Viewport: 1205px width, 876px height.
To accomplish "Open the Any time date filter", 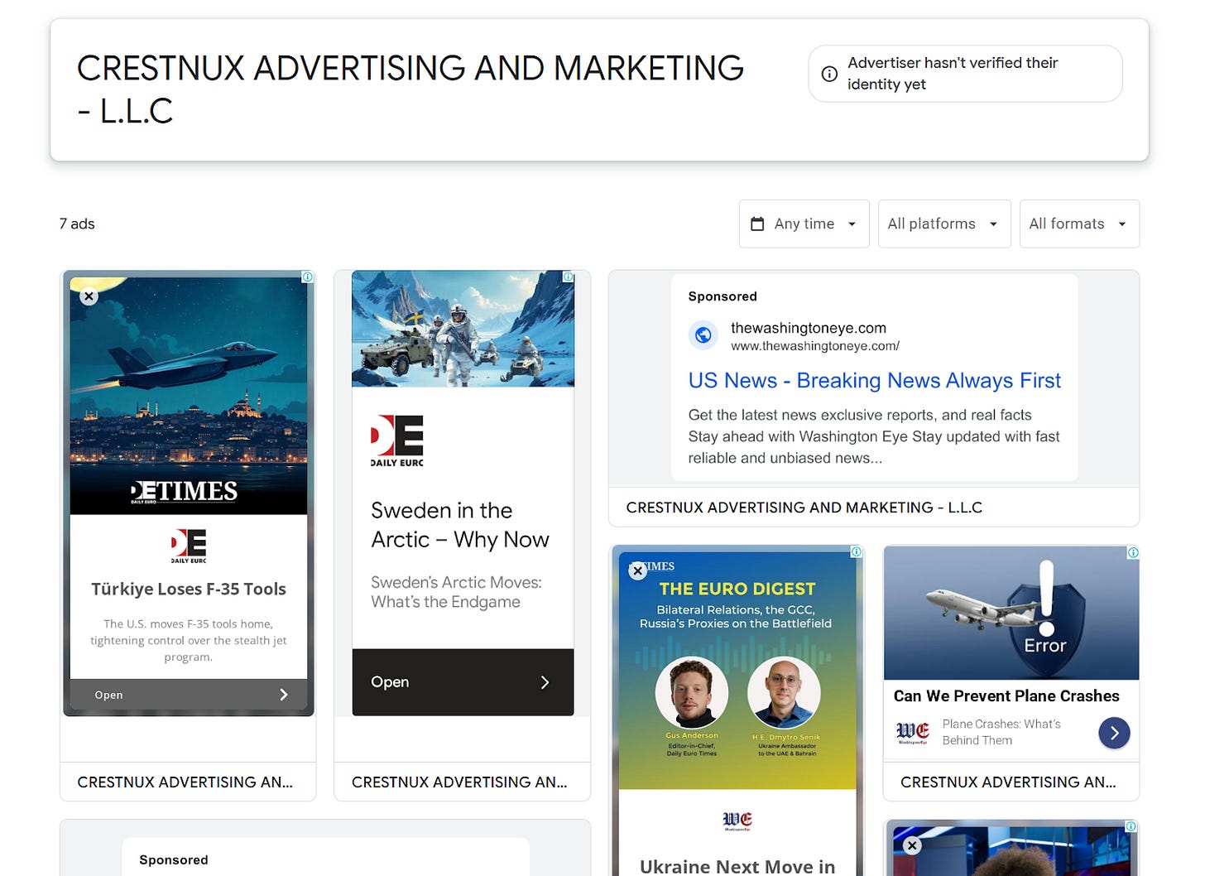I will 804,224.
